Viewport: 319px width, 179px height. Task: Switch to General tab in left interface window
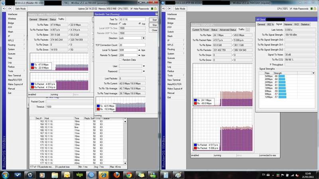point(33,19)
